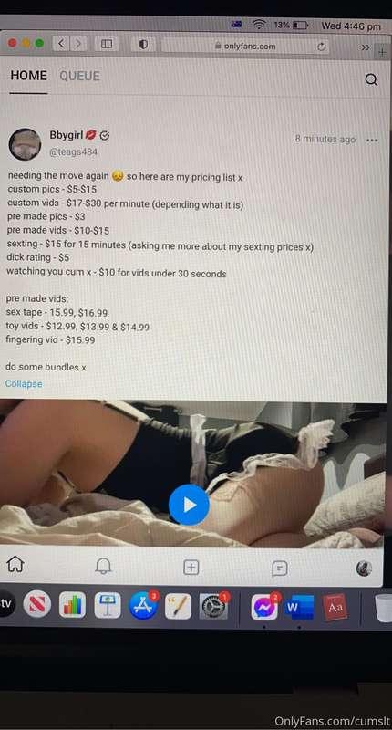
Task: Go back with Safari back arrow
Action: tap(61, 44)
